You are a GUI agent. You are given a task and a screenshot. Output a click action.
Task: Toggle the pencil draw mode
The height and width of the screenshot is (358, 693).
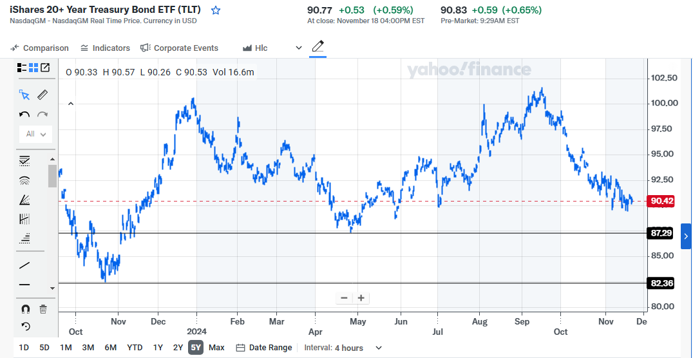318,47
